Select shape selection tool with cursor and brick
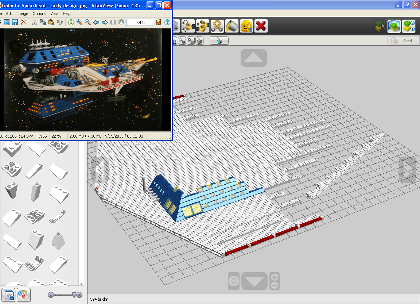The image size is (420, 304). (191, 41)
